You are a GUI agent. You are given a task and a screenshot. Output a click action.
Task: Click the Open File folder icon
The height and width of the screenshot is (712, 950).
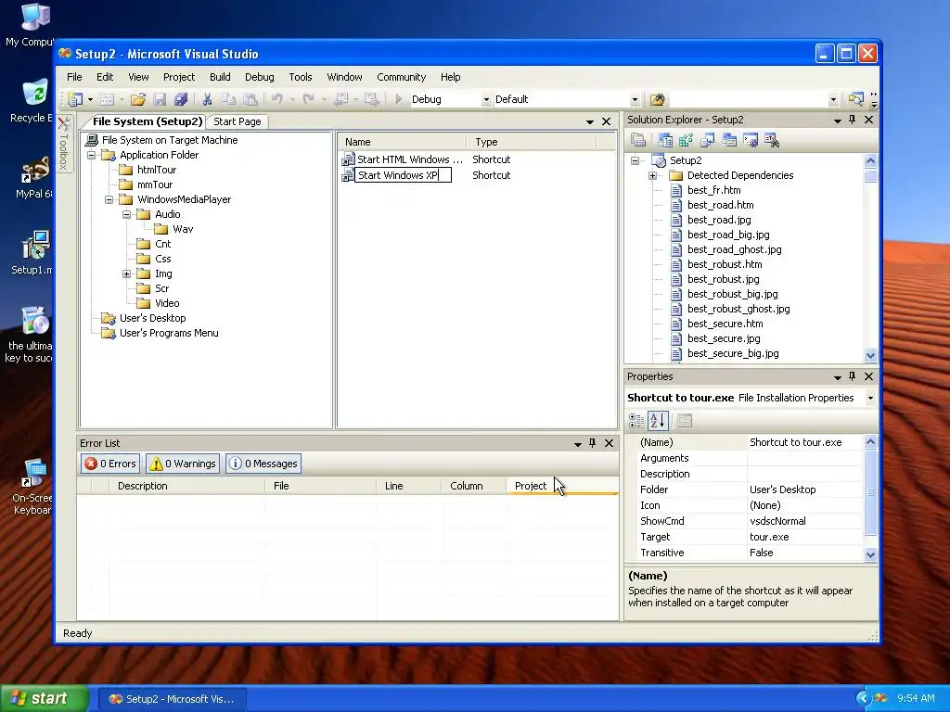(138, 99)
